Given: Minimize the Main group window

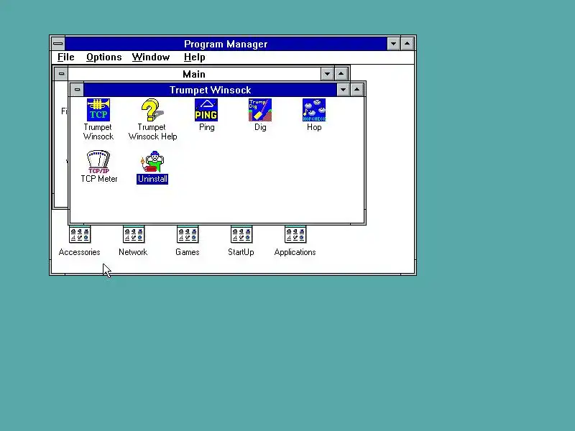Looking at the screenshot, I should click(x=327, y=74).
